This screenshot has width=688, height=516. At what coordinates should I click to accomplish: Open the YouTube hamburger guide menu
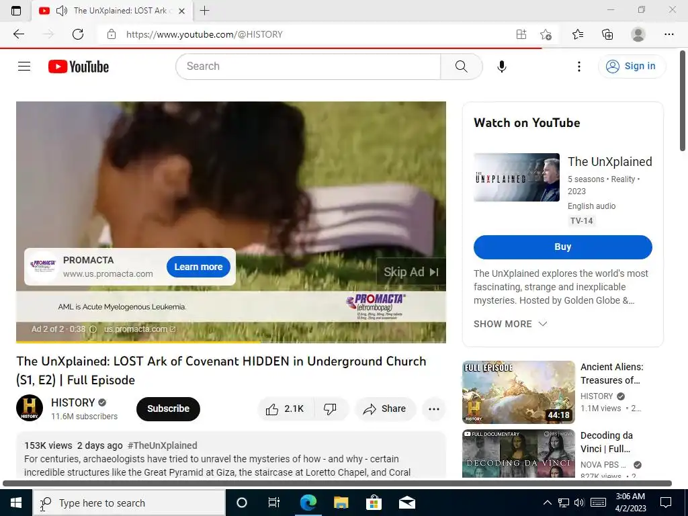[x=24, y=67]
